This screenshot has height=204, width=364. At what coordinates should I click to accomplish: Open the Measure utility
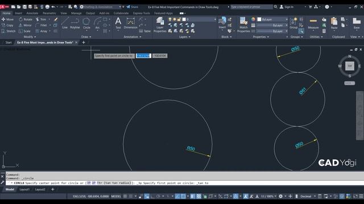(x=313, y=23)
